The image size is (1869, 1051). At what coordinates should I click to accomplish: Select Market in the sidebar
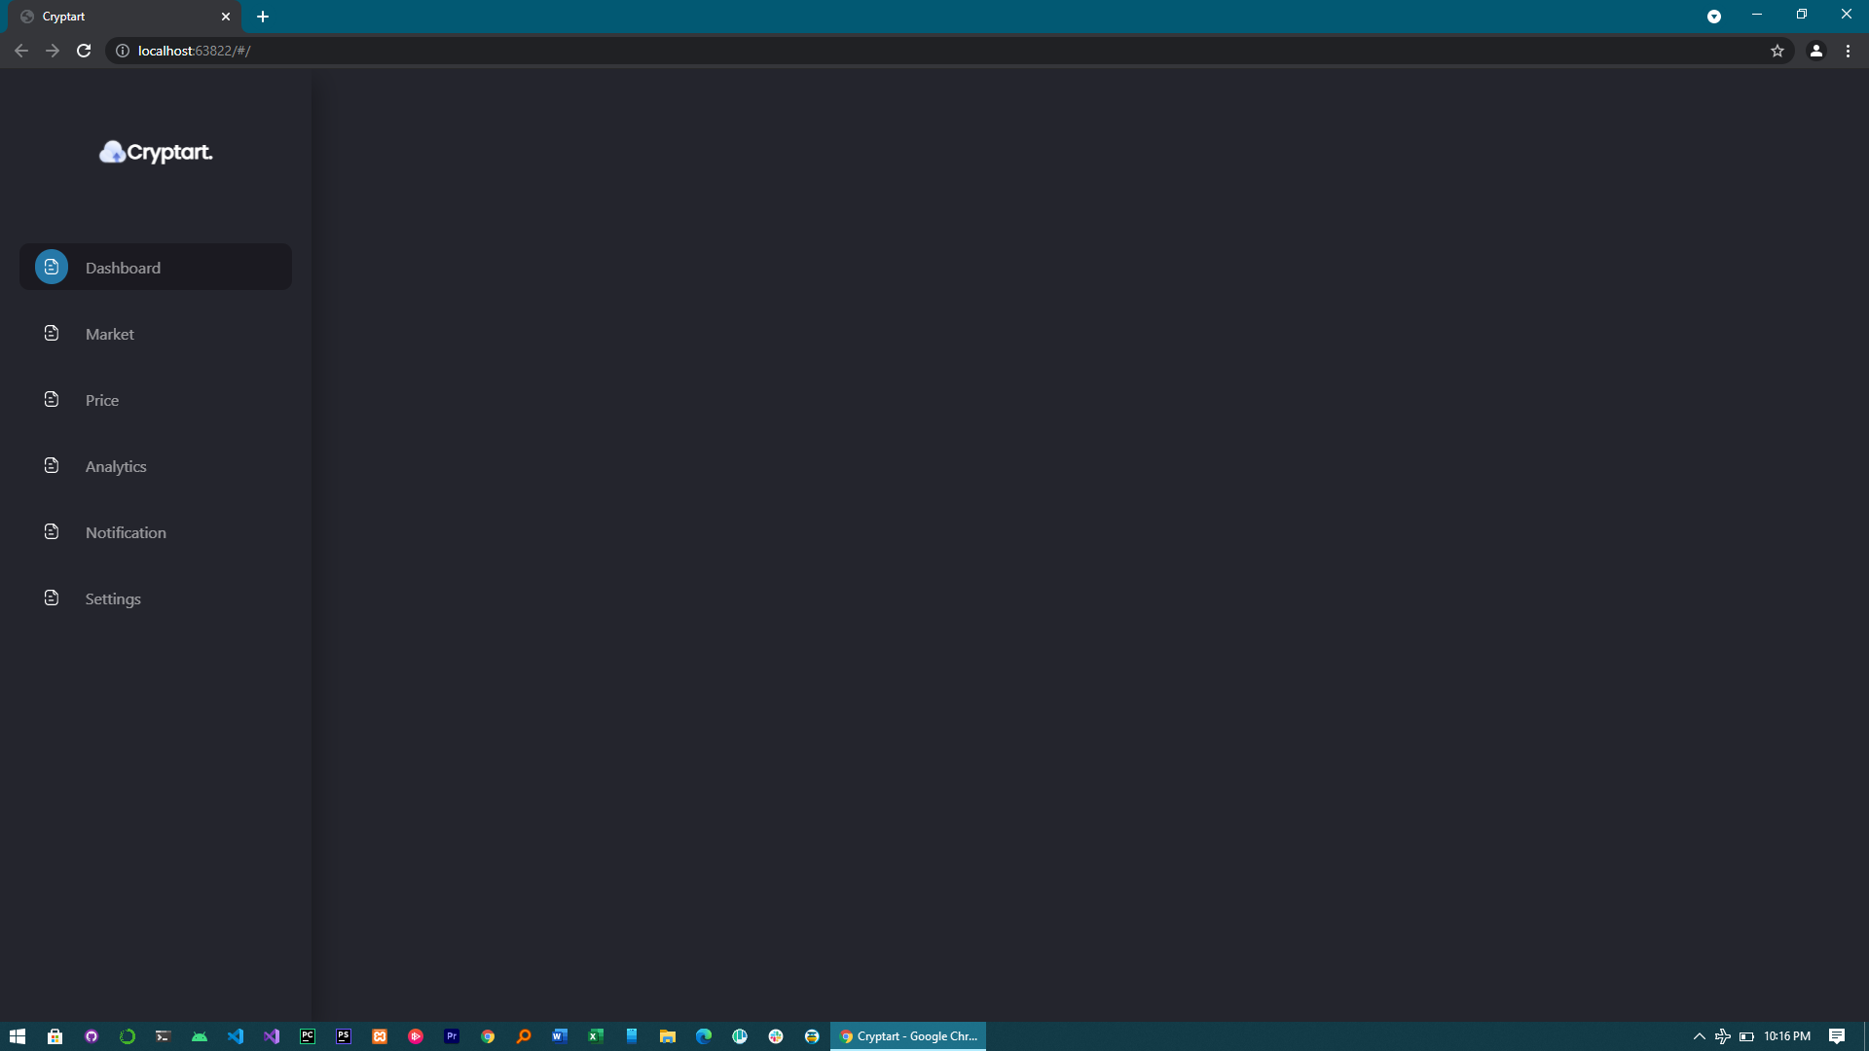pos(110,334)
